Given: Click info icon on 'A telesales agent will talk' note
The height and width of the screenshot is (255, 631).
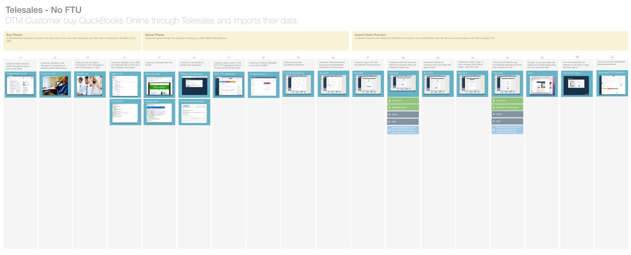Looking at the screenshot, I should (390, 130).
